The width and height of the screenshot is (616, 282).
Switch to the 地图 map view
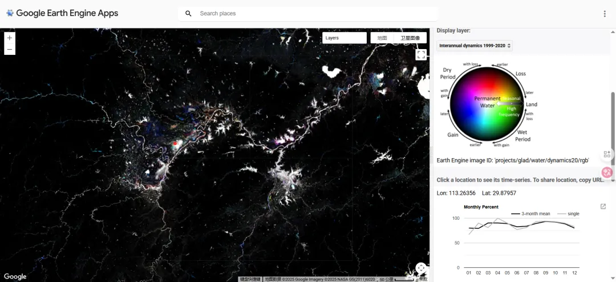click(382, 38)
